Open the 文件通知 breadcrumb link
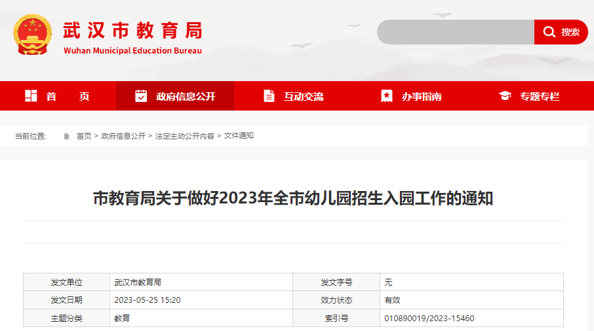Image resolution: width=594 pixels, height=331 pixels. 239,136
